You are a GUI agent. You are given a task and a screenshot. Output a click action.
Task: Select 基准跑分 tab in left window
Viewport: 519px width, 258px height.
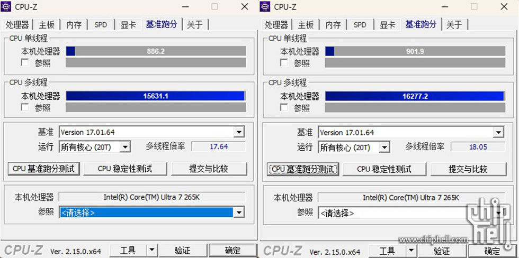coord(162,24)
